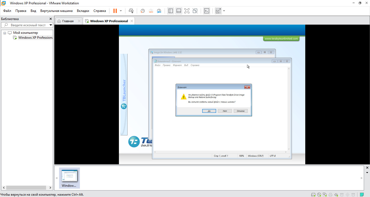Click the hard disk status icon
370x197 pixels.
[313, 195]
